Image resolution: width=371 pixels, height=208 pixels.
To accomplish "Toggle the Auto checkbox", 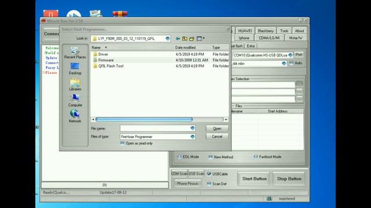I will 292,63.
